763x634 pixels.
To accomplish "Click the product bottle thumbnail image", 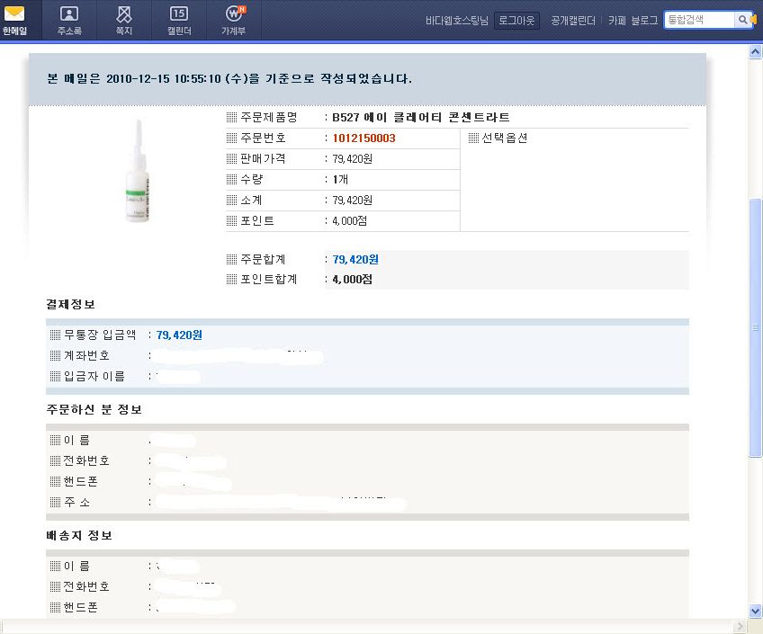I will (x=138, y=171).
